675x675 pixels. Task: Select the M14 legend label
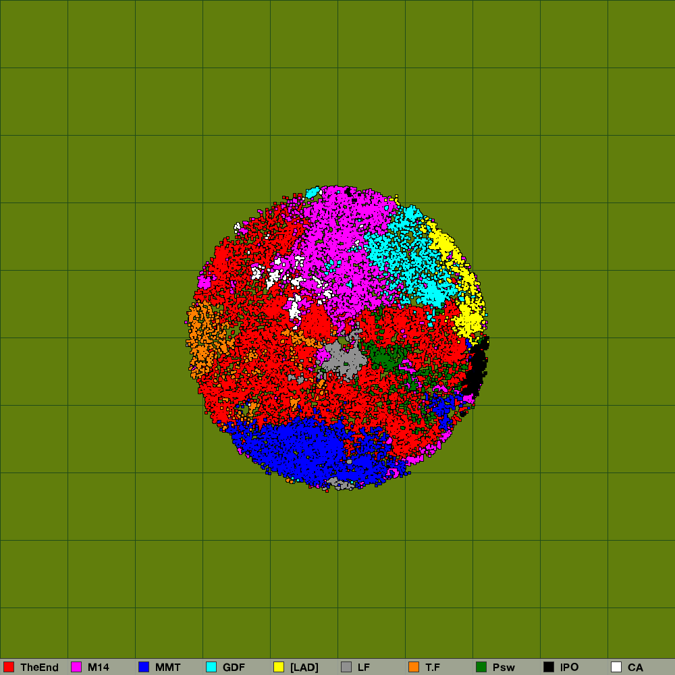98,668
